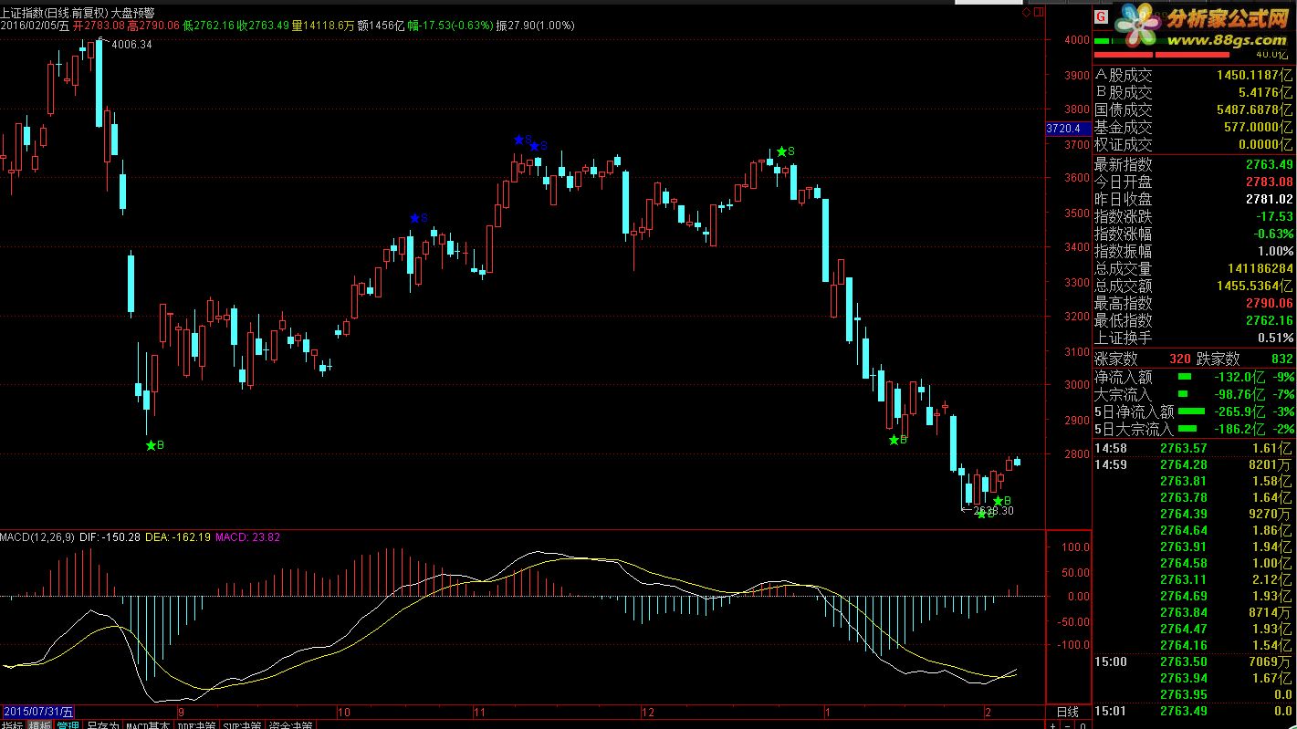Click the 最低指数 value 2762.16

(1270, 321)
